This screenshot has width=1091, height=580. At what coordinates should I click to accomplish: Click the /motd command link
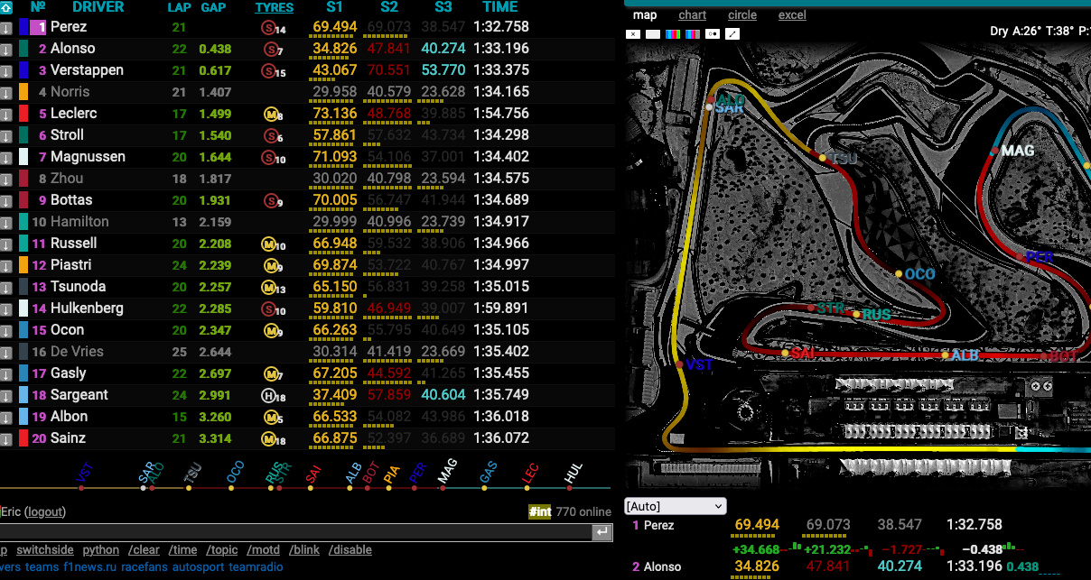264,549
